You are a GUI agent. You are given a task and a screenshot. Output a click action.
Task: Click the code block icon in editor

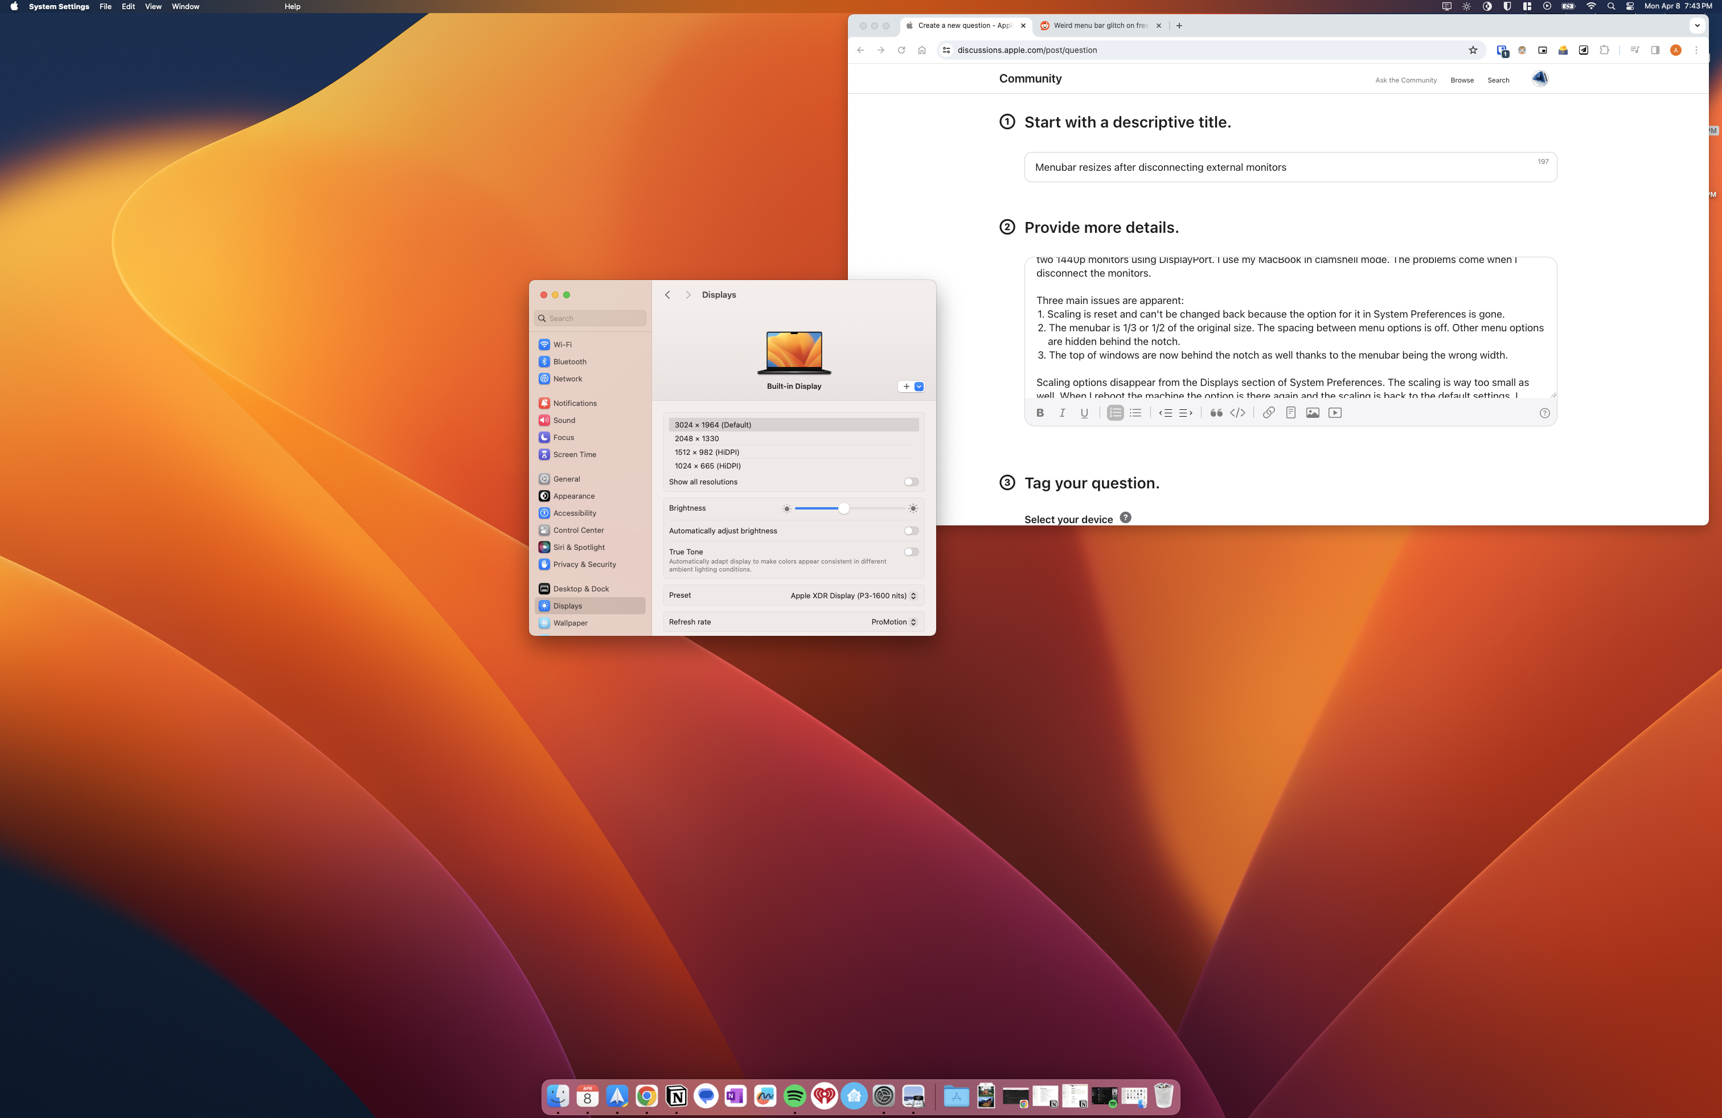[x=1238, y=413]
